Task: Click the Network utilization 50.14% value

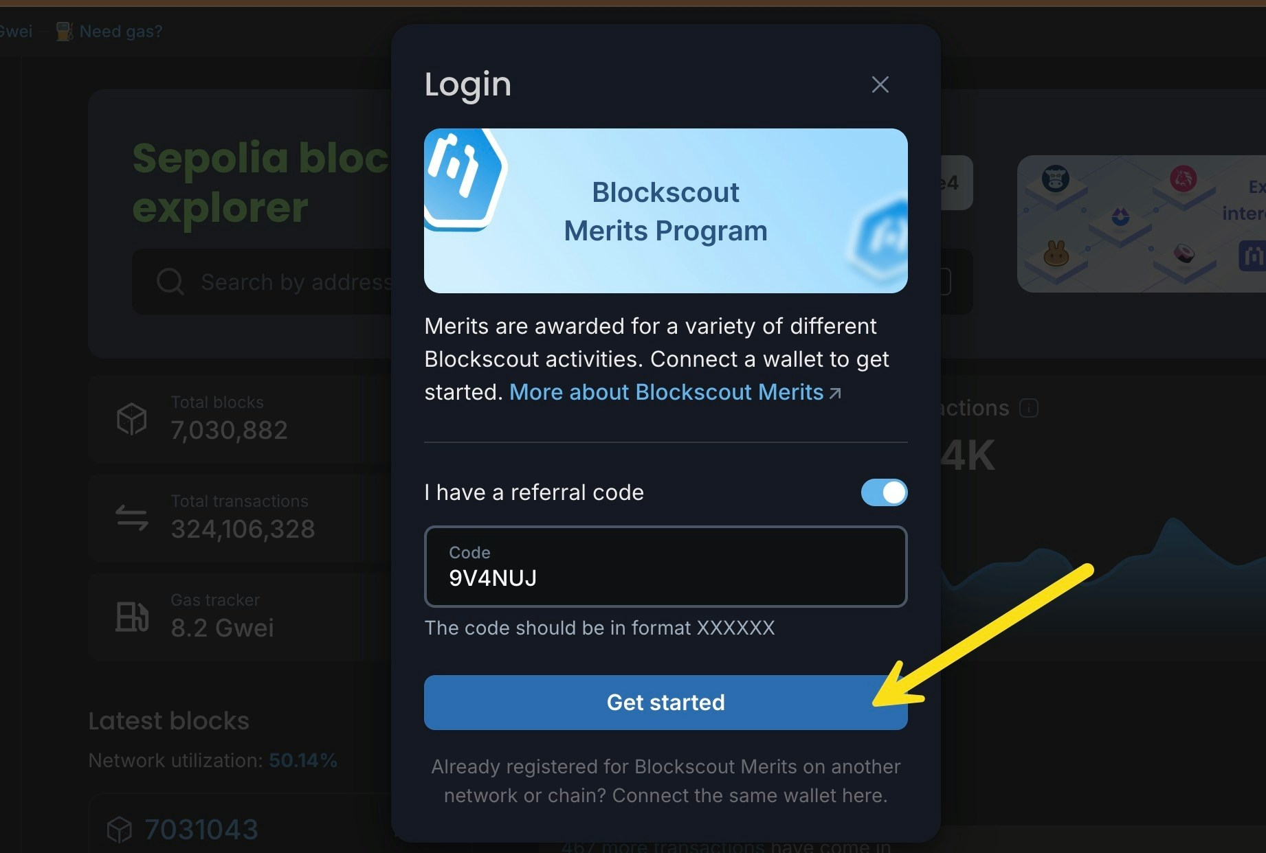Action: (303, 760)
